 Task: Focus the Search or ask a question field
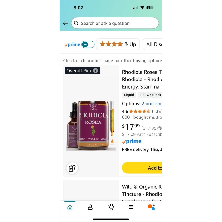(115, 23)
